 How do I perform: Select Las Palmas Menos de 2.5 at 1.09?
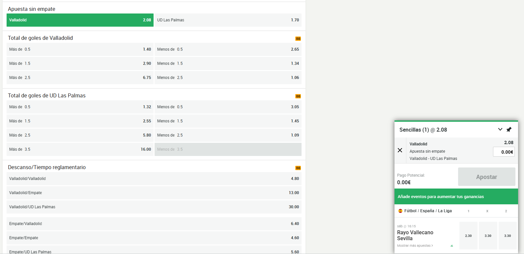(x=228, y=135)
